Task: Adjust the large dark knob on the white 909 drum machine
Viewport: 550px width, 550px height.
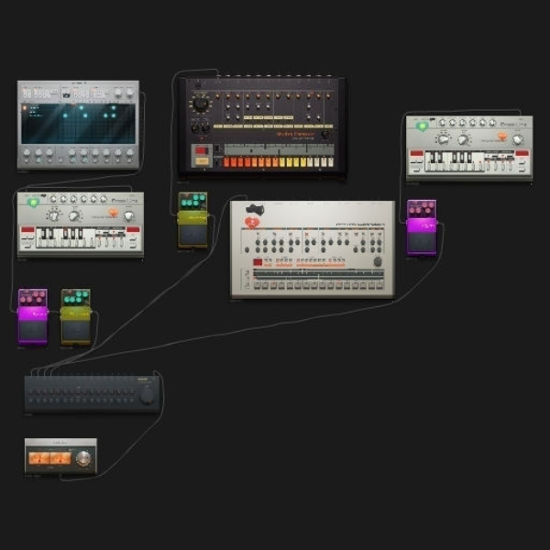Action: pyautogui.click(x=378, y=261)
